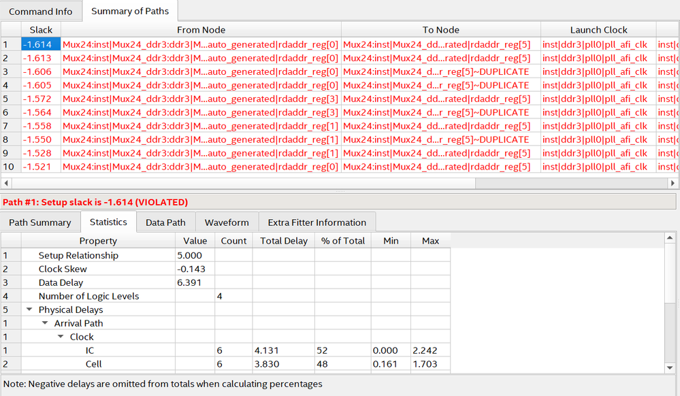This screenshot has height=396, width=680.
Task: Collapse the Physical Delays tree node
Action: tap(29, 310)
